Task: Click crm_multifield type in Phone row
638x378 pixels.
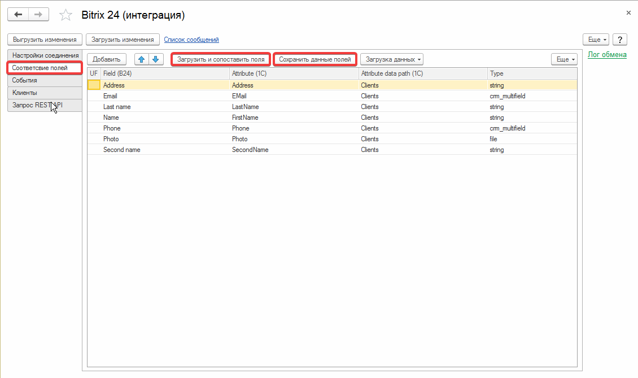Action: (x=532, y=128)
